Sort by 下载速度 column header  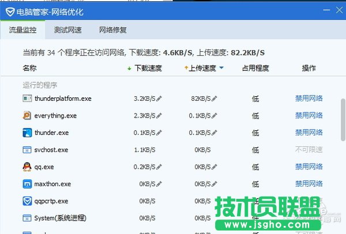[x=148, y=68]
